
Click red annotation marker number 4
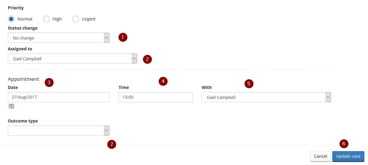tap(163, 81)
